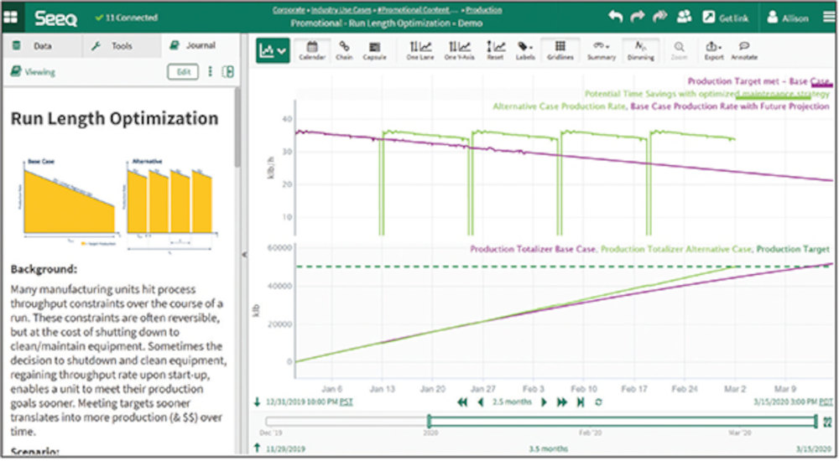Click the journal panel scrollbar
This screenshot has width=839, height=461.
pos(237,128)
